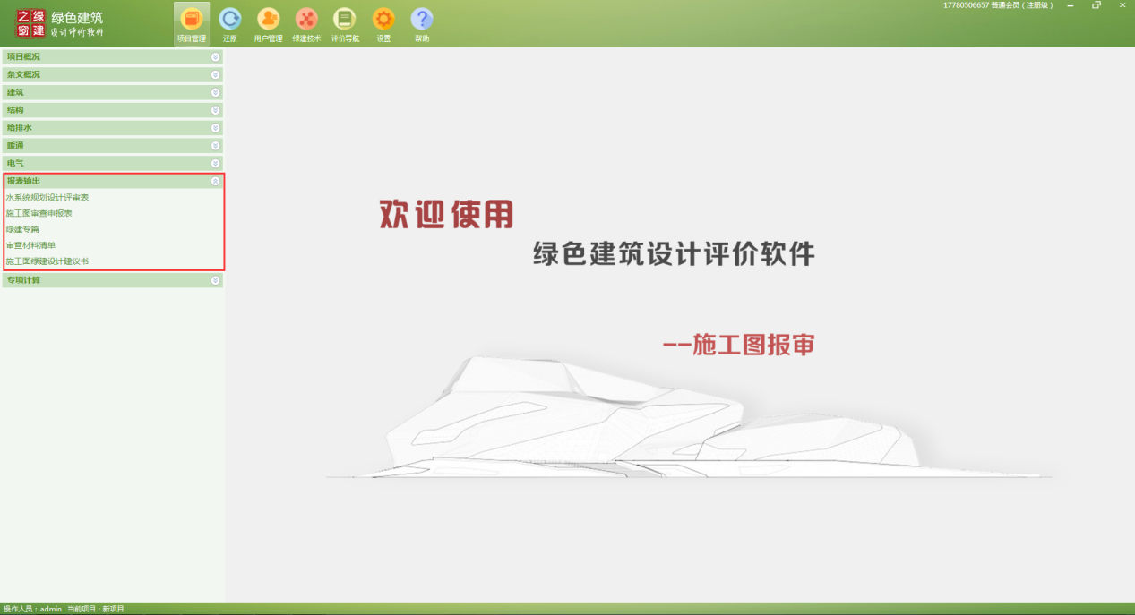Open 审查材料清单 item

30,245
